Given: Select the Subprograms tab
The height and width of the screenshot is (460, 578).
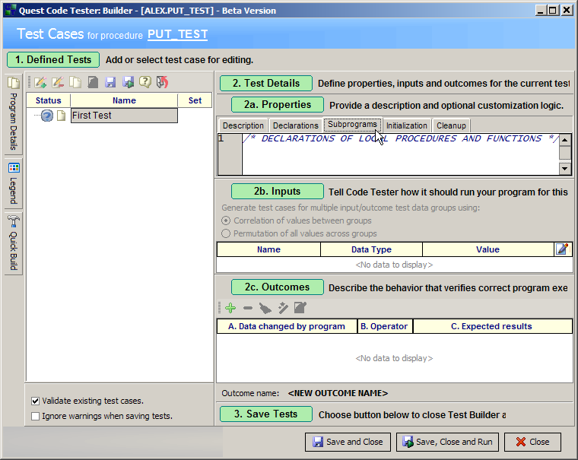Looking at the screenshot, I should (x=352, y=124).
